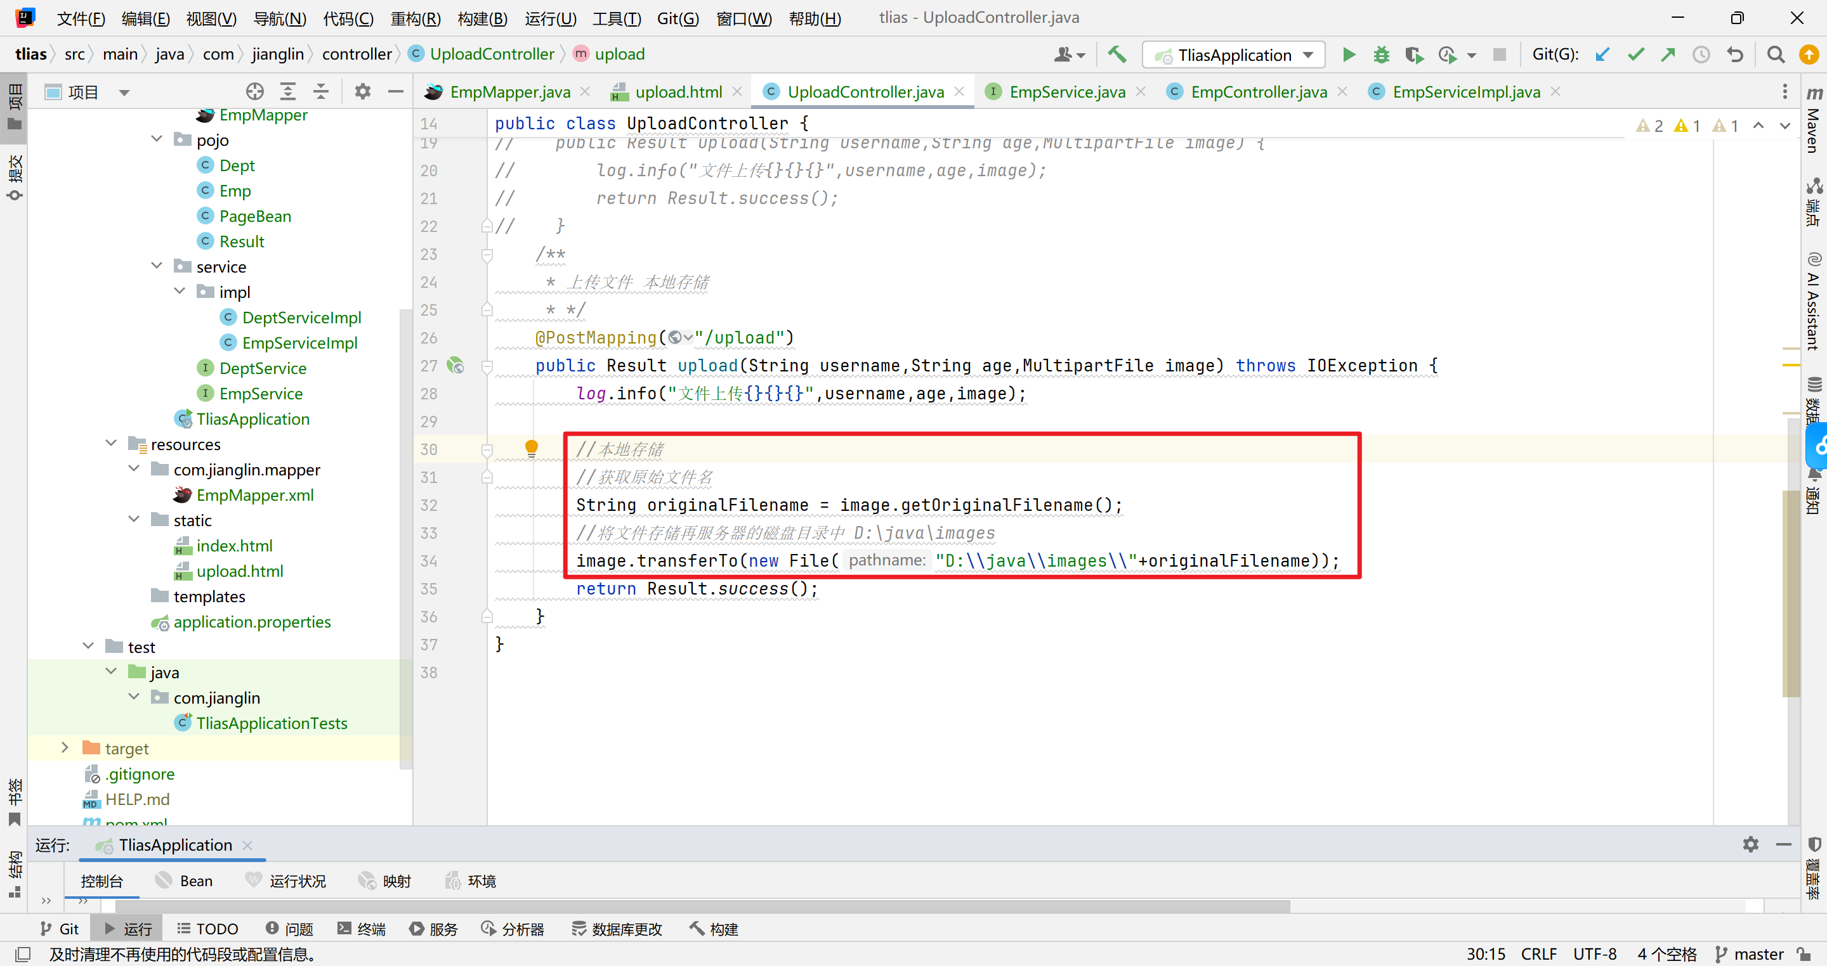
Task: Click Git commit checkmark icon
Action: 1635,55
